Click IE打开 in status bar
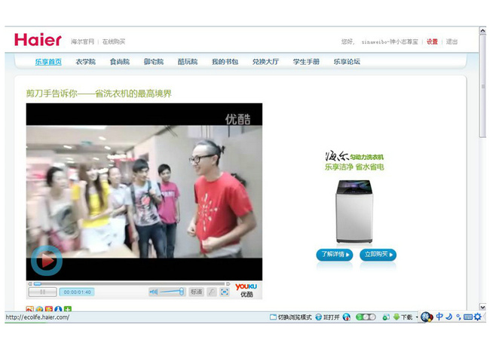The width and height of the screenshot is (490, 346). pos(327,317)
